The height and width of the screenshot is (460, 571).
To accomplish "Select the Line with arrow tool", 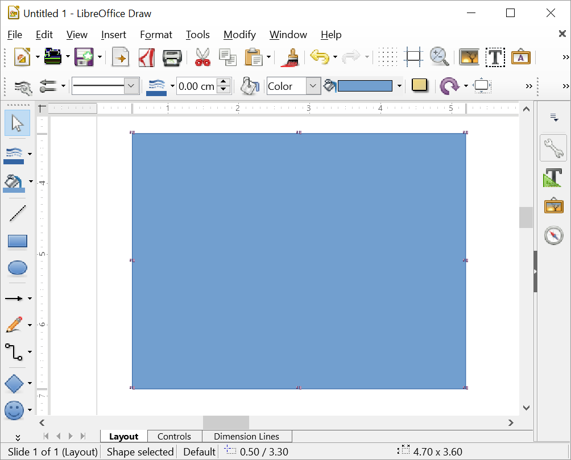I will [x=14, y=299].
